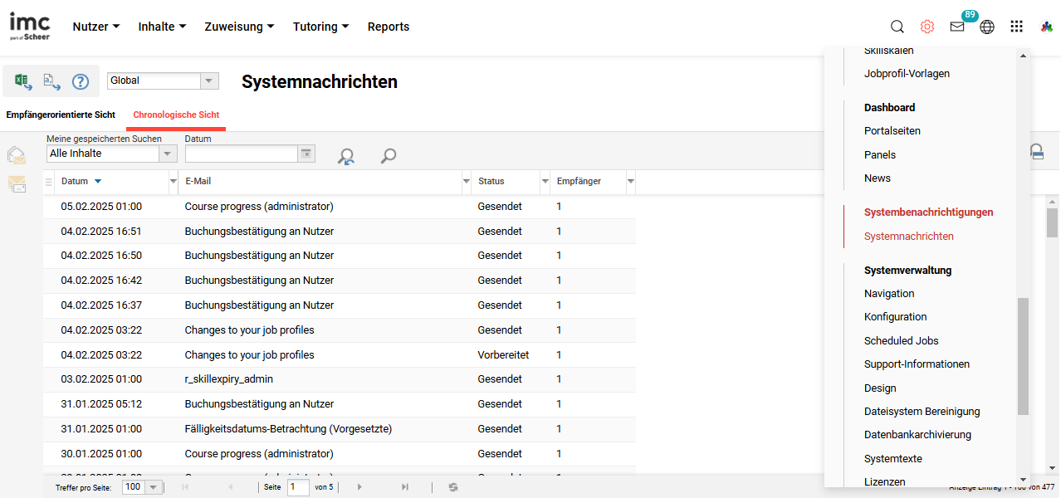
Task: Click the Seite page number input field
Action: click(298, 487)
